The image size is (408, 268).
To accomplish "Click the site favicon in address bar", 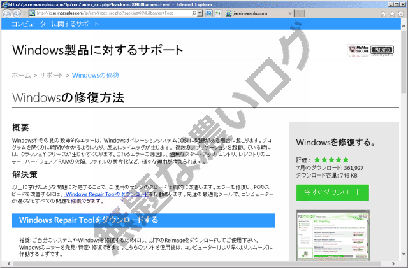I will pos(32,13).
